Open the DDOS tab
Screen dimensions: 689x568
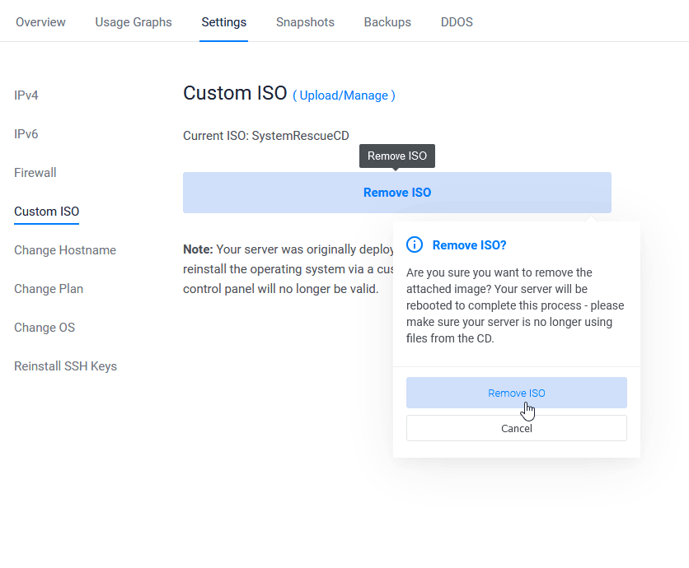pos(457,22)
